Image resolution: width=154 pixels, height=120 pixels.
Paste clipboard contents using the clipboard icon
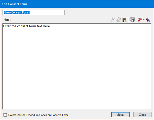pos(124,20)
